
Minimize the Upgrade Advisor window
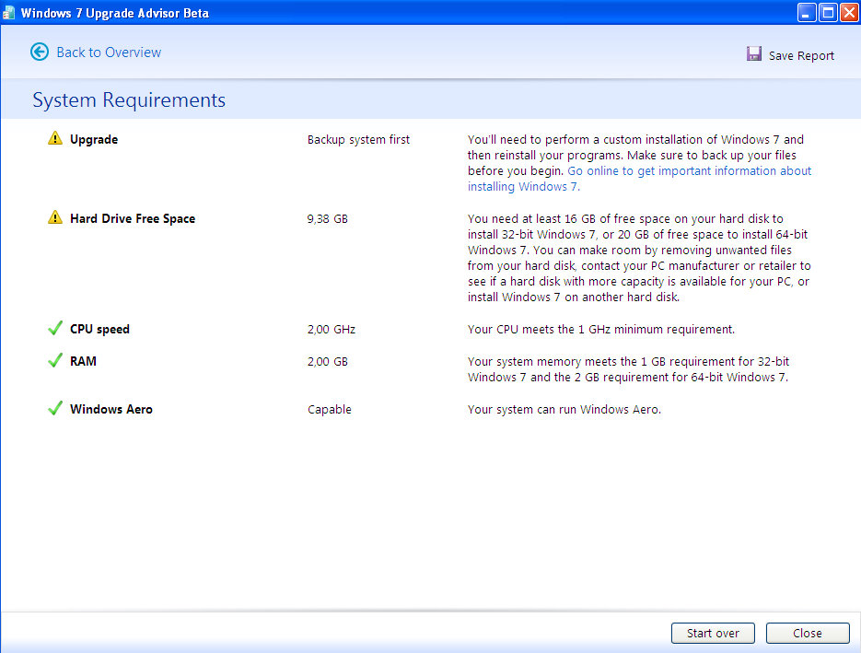click(x=806, y=13)
